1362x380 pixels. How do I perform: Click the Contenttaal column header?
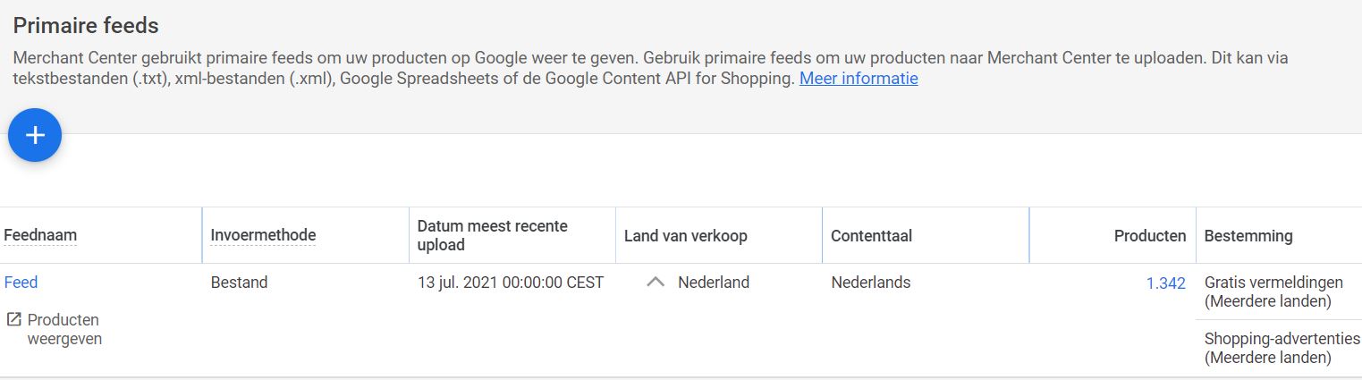tap(871, 236)
